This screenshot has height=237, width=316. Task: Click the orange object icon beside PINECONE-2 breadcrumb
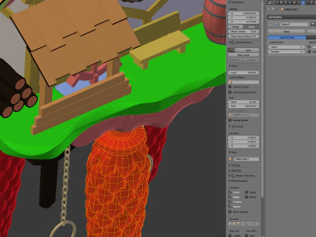tap(282, 9)
